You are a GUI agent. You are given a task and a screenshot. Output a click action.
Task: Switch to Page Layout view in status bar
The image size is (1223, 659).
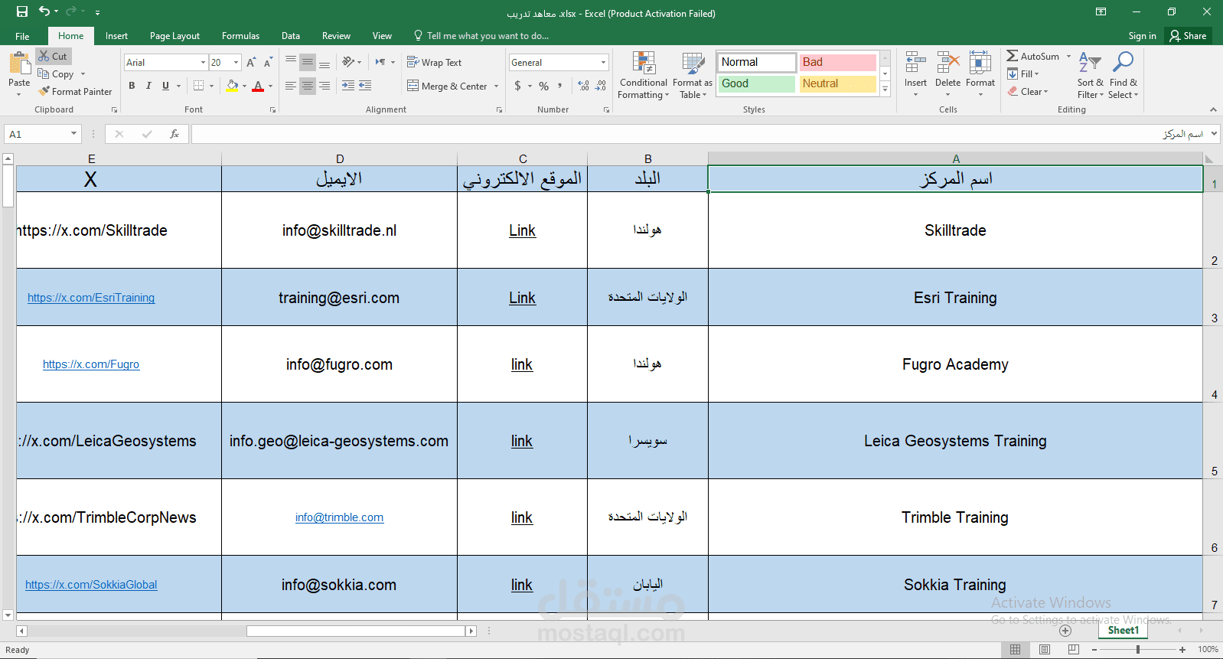coord(1045,649)
